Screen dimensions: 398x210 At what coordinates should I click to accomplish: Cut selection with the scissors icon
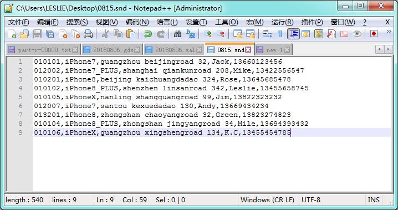105,34
